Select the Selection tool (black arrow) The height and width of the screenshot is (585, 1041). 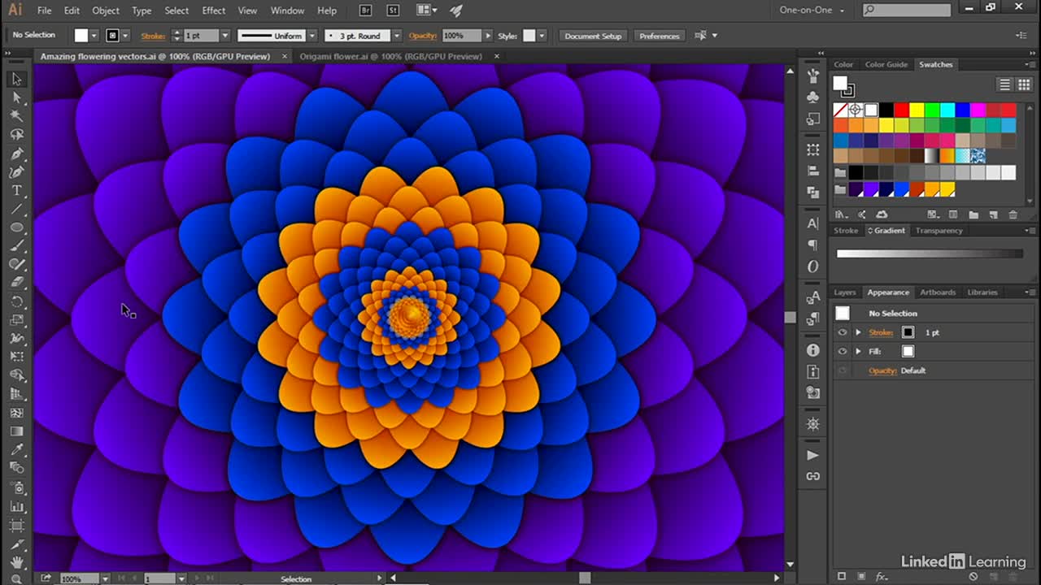[x=17, y=79]
